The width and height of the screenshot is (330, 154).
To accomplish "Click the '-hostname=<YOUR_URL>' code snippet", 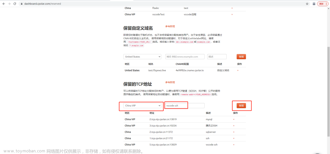I will tap(139, 42).
